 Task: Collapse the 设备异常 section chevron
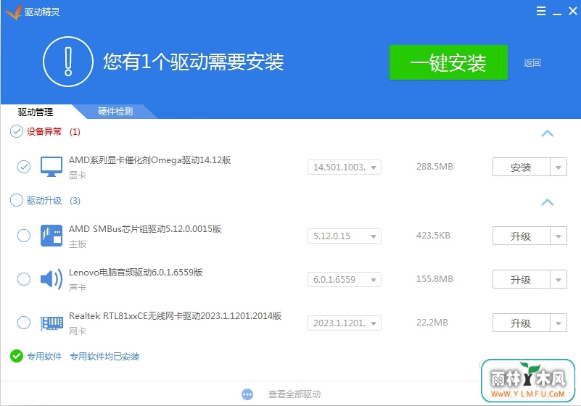coord(548,133)
